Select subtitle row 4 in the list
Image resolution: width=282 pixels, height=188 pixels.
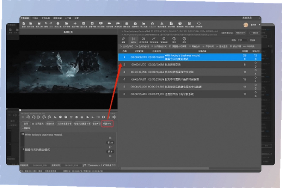pyautogui.click(x=190, y=79)
